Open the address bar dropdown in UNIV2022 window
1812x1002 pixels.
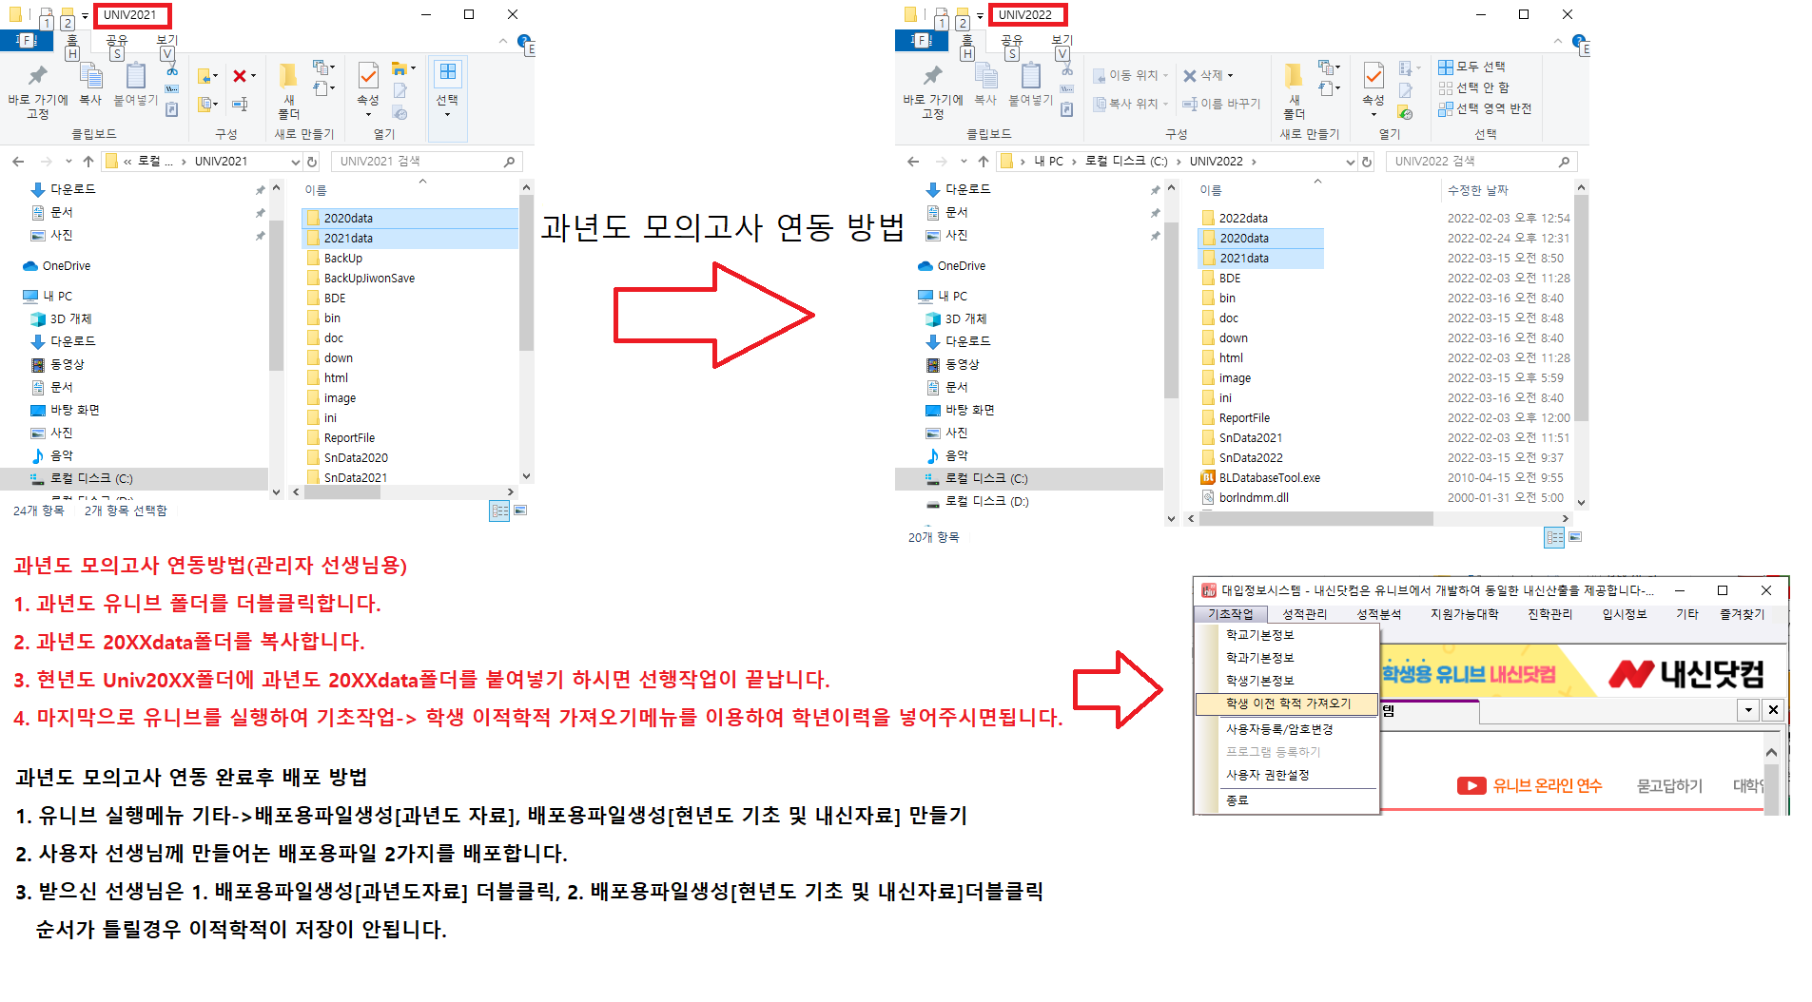click(x=1350, y=163)
